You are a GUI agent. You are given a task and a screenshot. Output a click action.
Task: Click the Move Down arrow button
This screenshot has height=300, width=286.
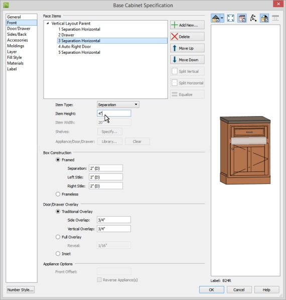tap(187, 60)
